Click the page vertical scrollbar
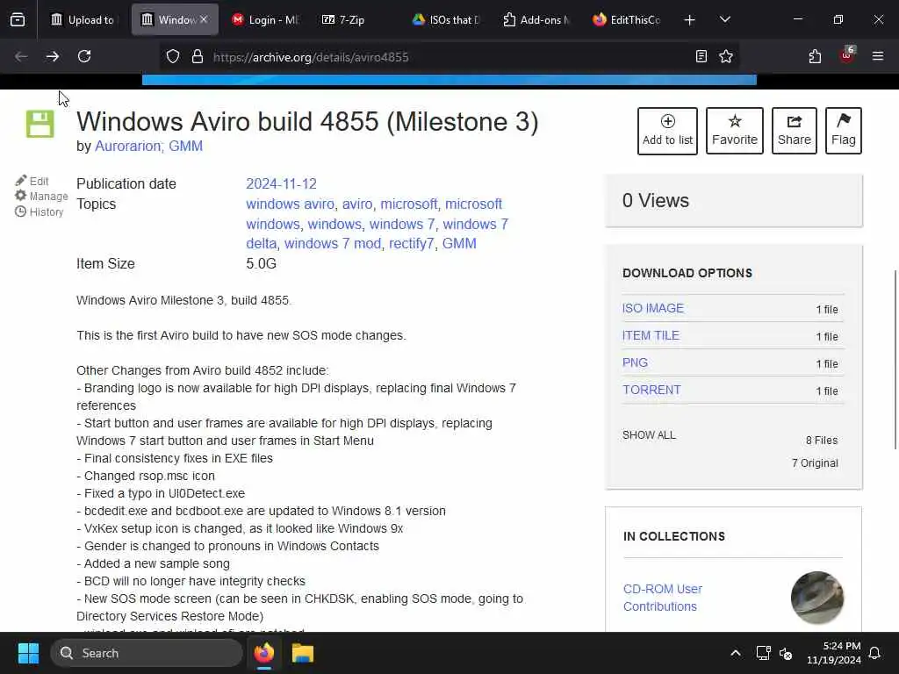The image size is (899, 674). pyautogui.click(x=895, y=359)
